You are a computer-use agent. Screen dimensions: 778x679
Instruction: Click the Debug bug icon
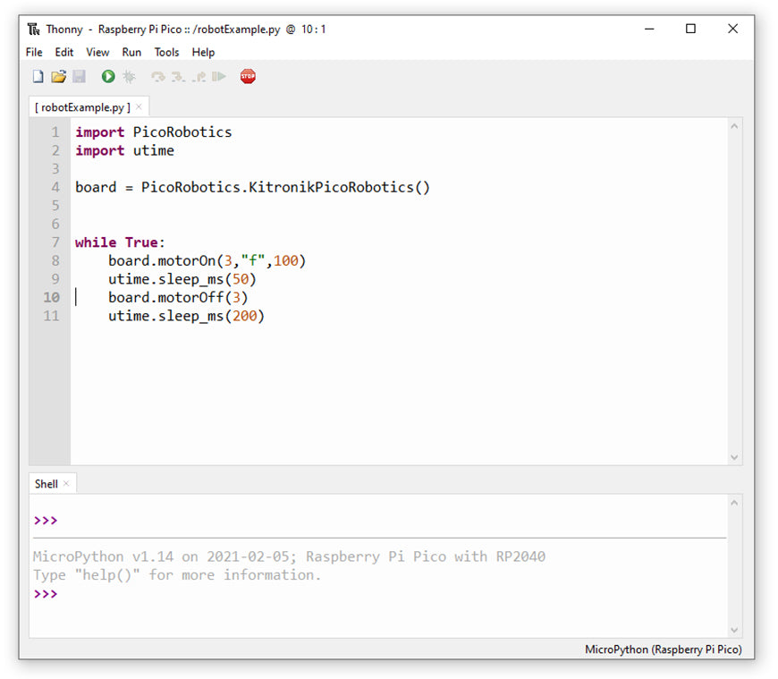129,77
